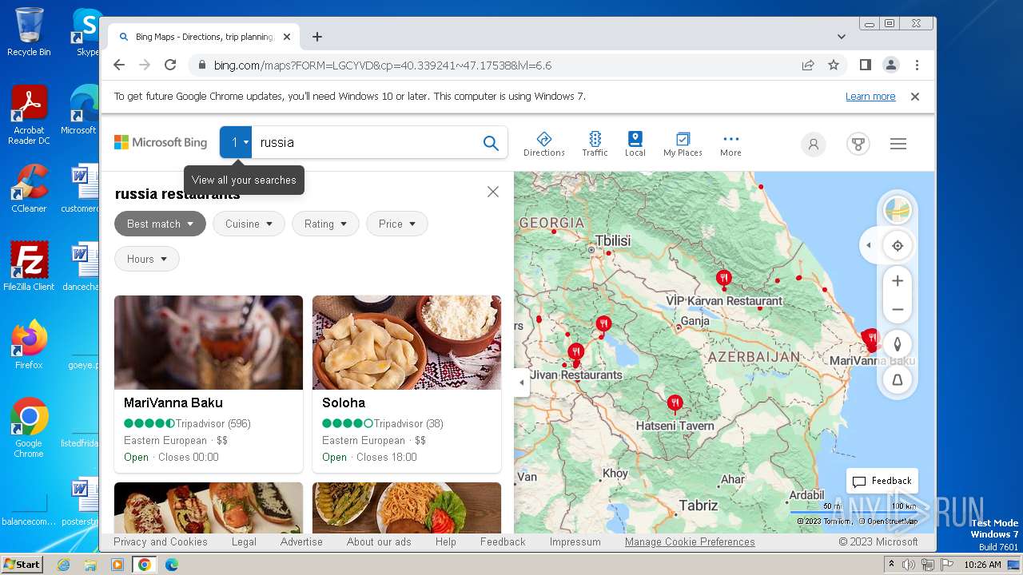Open the Impressum footer link
The image size is (1023, 575).
point(575,541)
